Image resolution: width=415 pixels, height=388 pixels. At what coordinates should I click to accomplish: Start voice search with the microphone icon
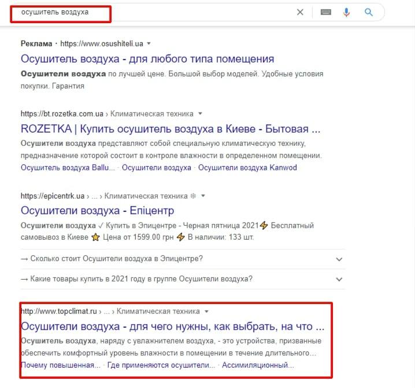pos(346,12)
